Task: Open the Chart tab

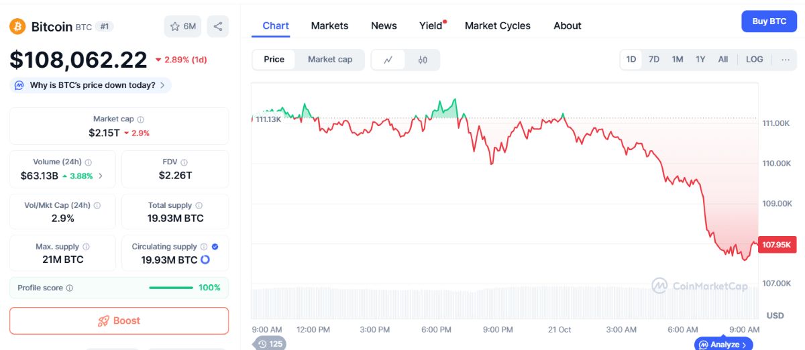Action: [x=276, y=26]
